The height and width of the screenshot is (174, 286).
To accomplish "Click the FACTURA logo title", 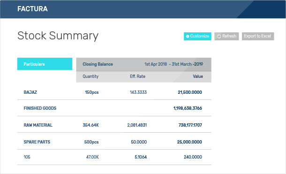I will coord(32,9).
